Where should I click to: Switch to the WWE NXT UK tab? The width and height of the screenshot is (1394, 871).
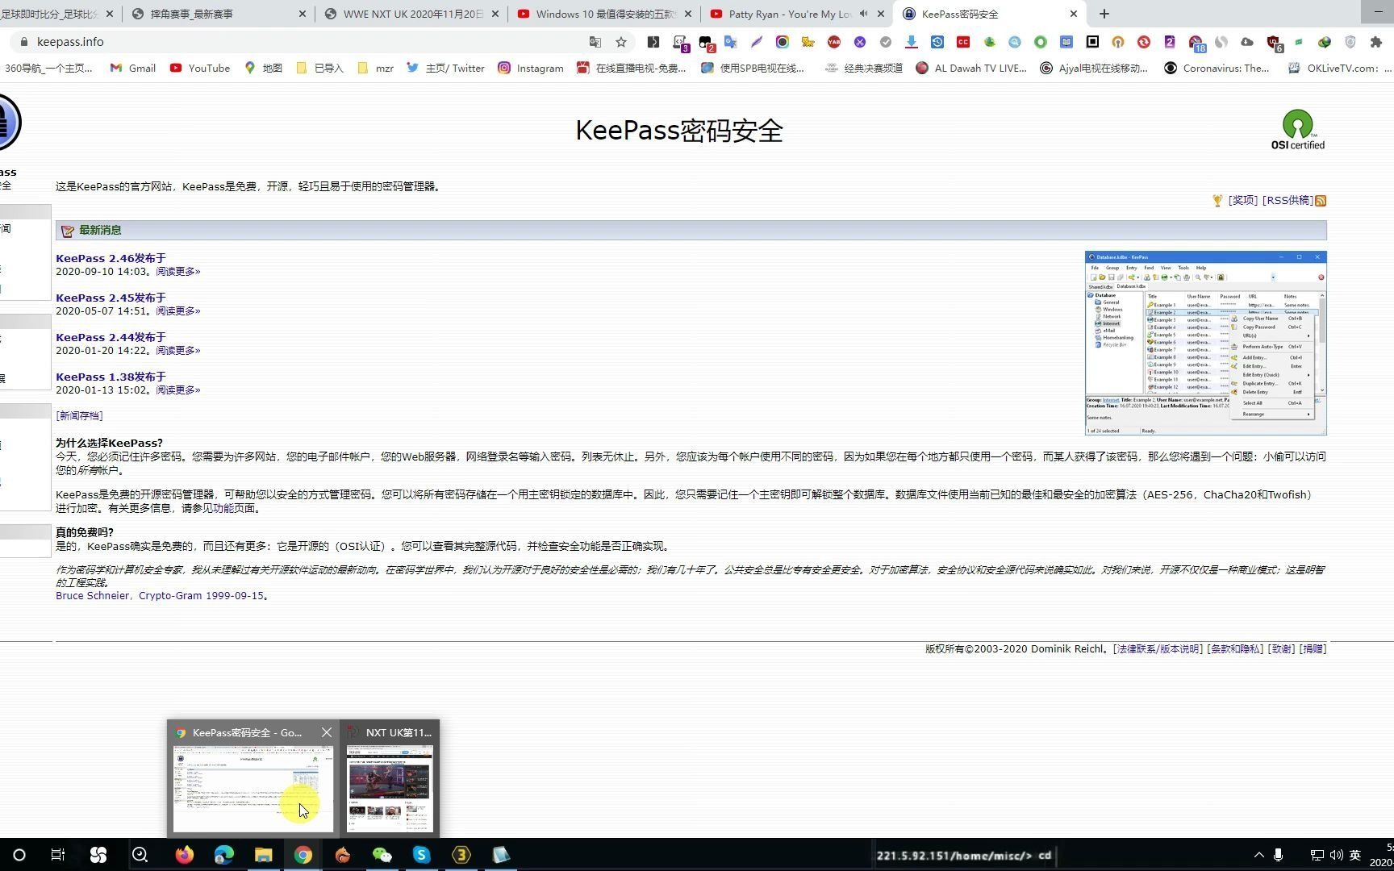(411, 14)
